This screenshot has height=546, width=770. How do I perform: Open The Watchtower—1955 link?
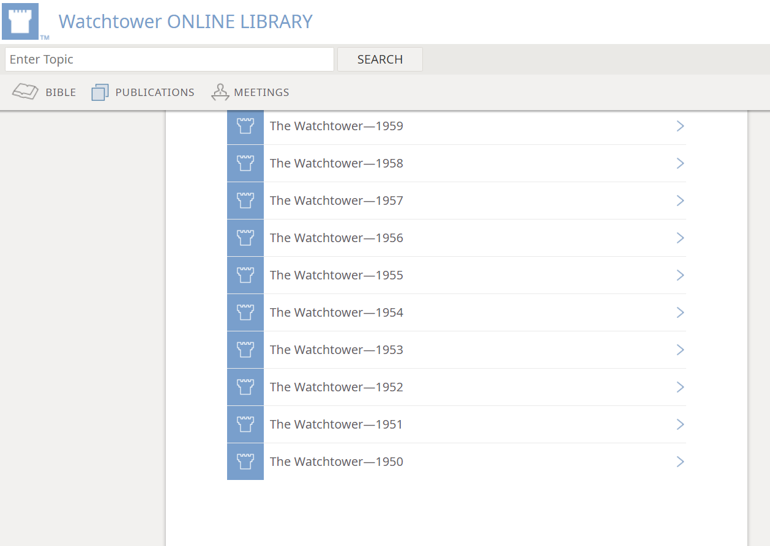457,275
